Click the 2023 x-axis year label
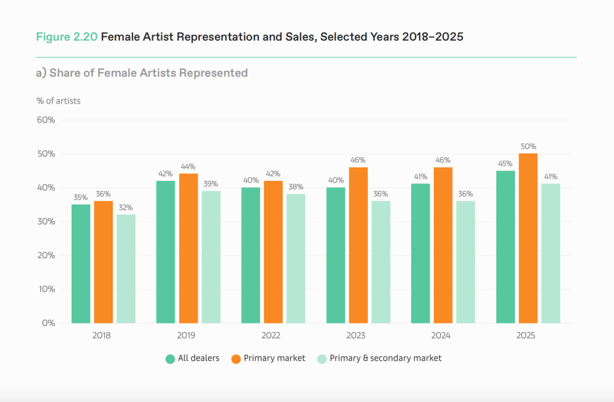Image resolution: width=614 pixels, height=402 pixels. coord(356,336)
